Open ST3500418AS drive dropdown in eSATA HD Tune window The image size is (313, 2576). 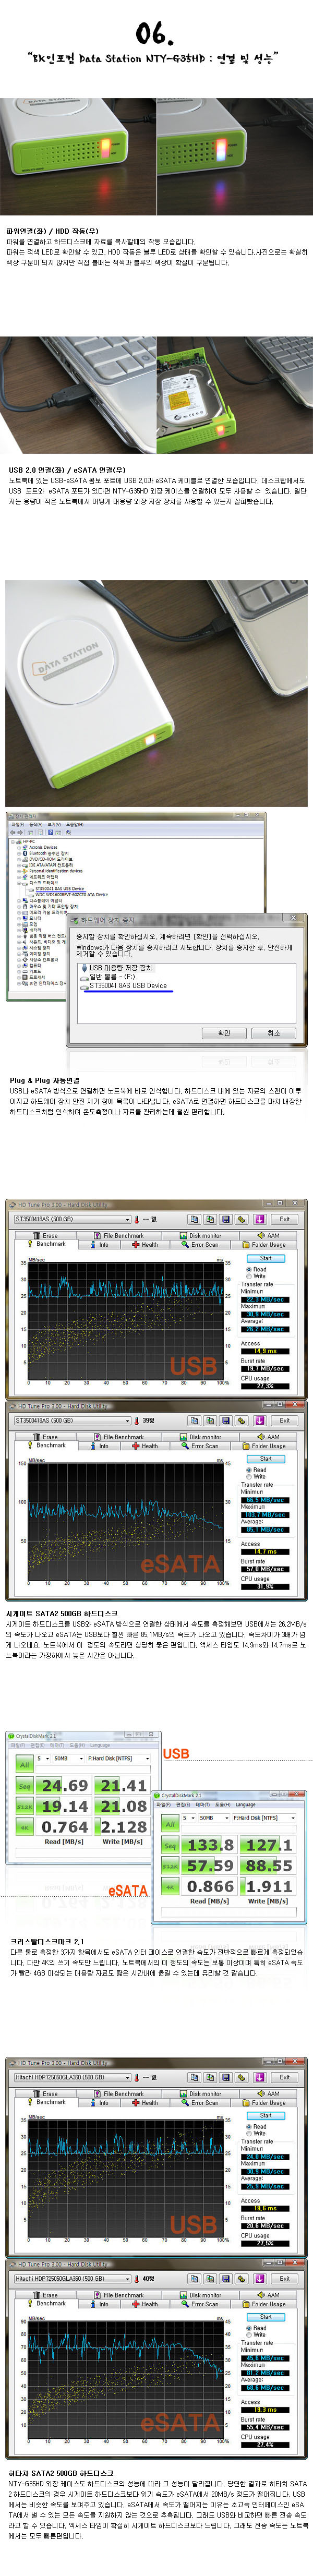click(x=72, y=1420)
